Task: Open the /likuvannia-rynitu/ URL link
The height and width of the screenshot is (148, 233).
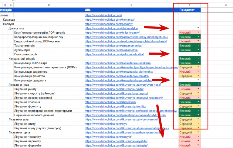Action: coord(114,89)
